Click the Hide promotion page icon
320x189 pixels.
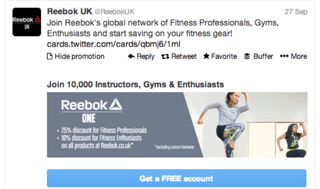[50, 56]
